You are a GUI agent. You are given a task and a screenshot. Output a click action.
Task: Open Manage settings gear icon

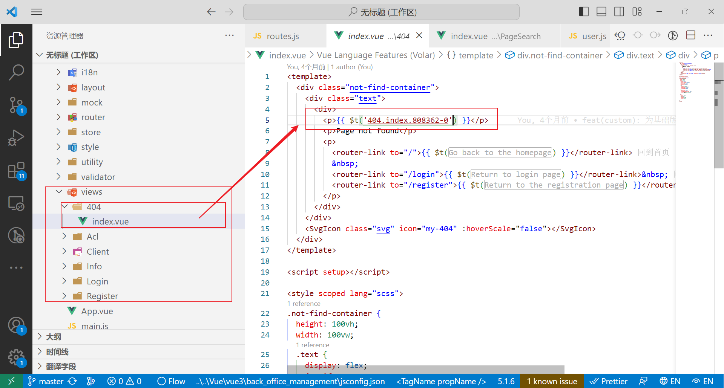click(17, 358)
